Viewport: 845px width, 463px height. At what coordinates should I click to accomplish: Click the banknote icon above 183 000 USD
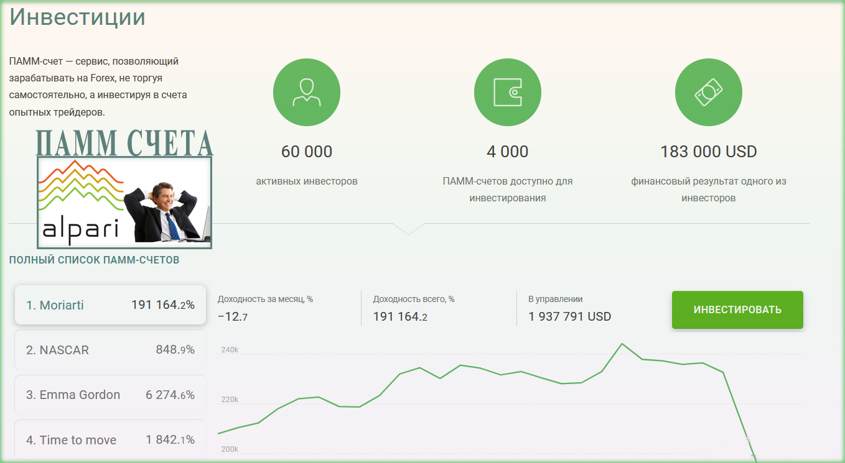click(708, 92)
